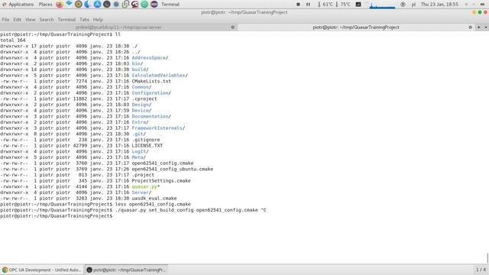Click the Terminal app label in panel
The width and height of the screenshot is (489, 275).
(170, 5)
